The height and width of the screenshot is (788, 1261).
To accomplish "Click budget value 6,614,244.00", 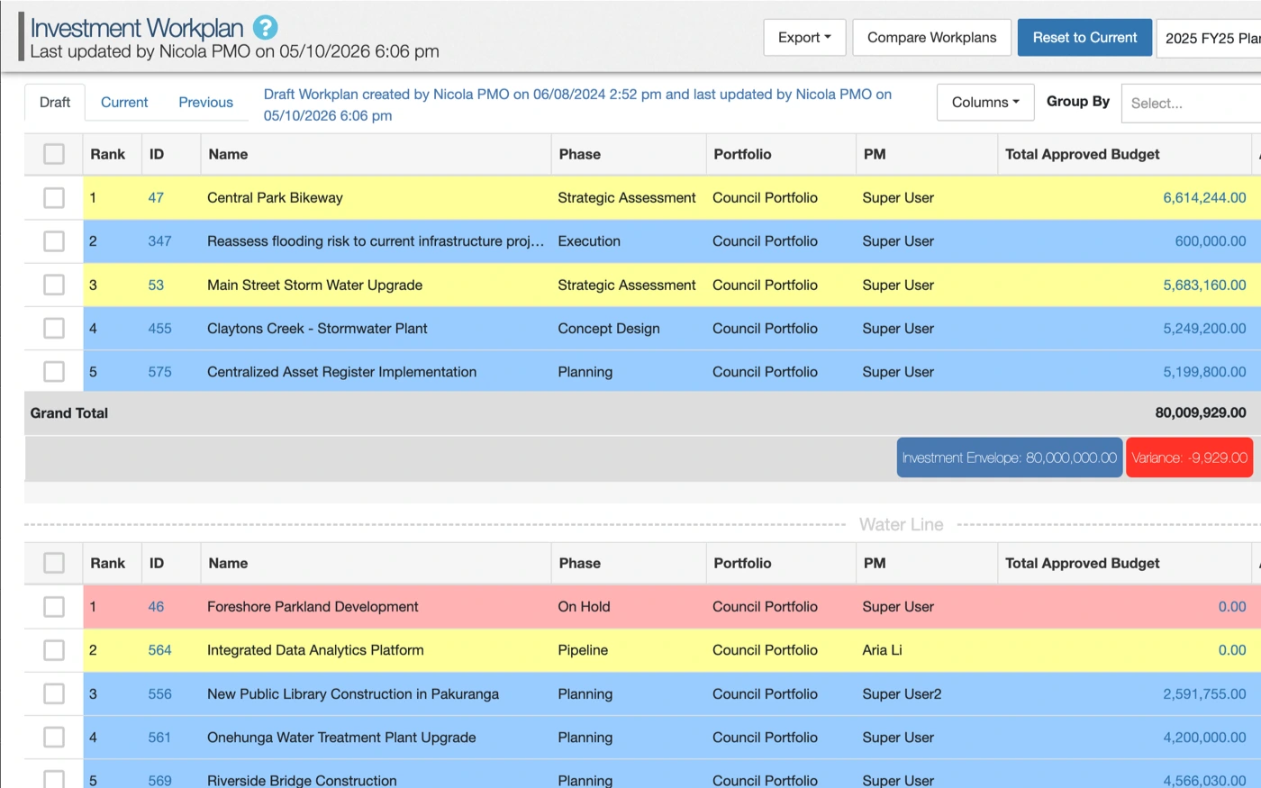I will (x=1204, y=197).
